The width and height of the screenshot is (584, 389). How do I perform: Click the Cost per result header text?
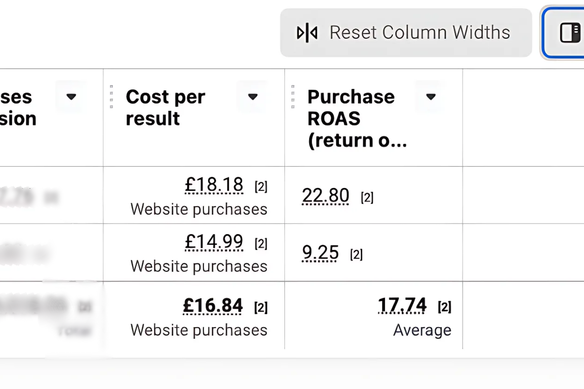coord(165,107)
